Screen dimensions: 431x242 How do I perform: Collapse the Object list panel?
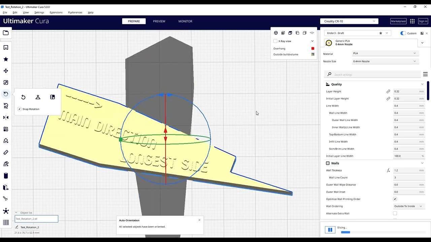click(16, 213)
